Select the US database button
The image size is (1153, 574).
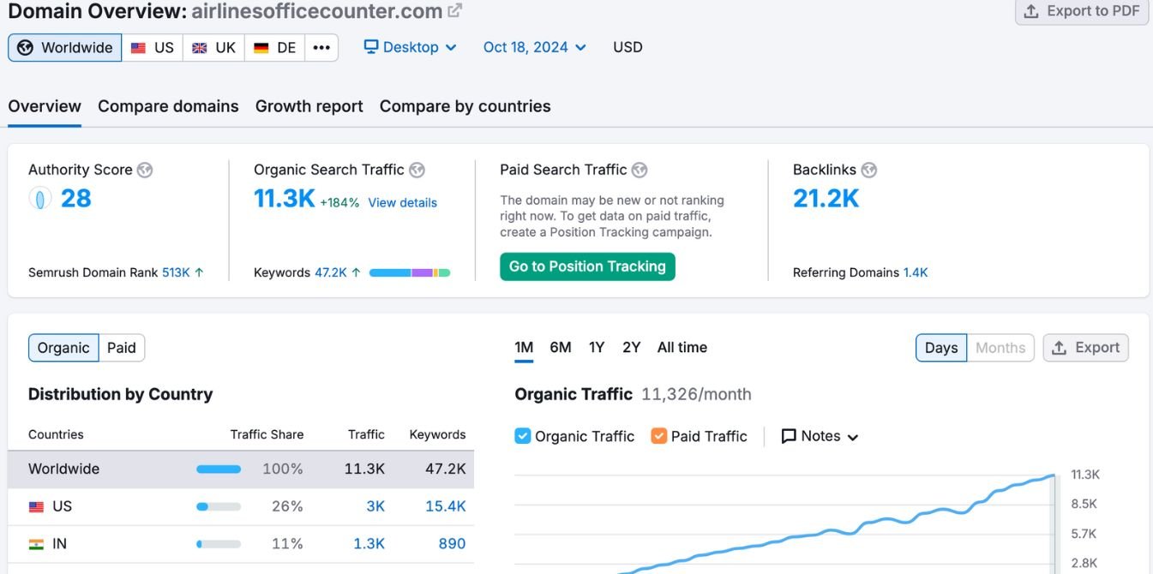[x=153, y=48]
